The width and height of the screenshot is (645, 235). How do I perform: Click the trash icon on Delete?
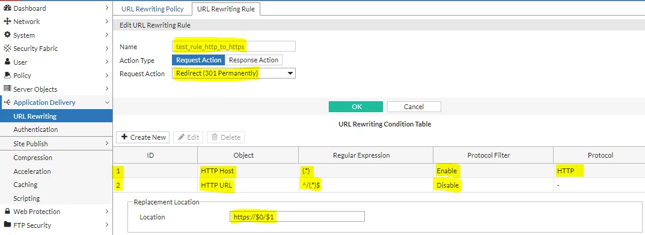pos(215,137)
